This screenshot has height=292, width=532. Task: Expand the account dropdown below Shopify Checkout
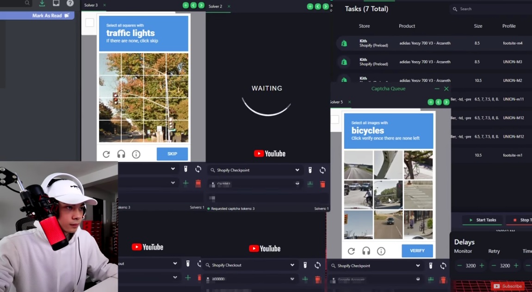pyautogui.click(x=292, y=279)
